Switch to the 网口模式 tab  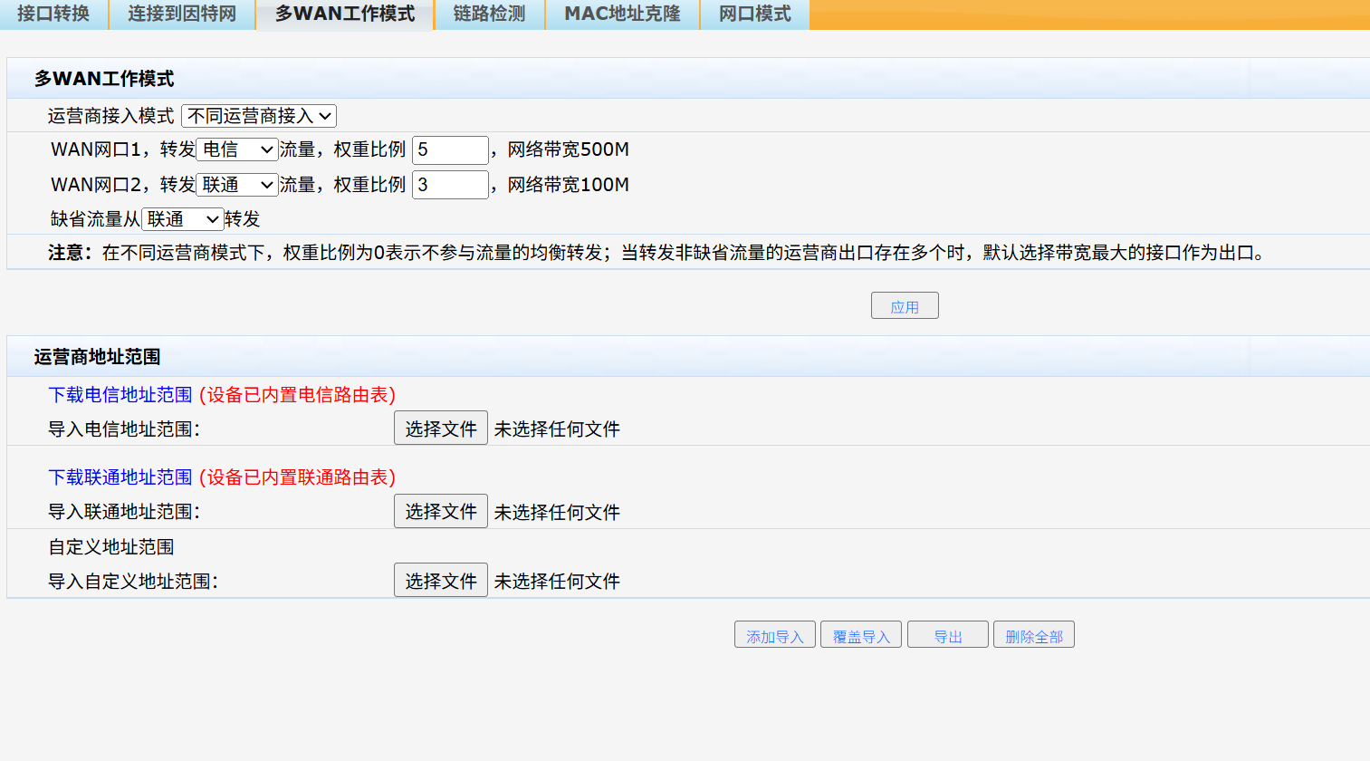tap(754, 14)
